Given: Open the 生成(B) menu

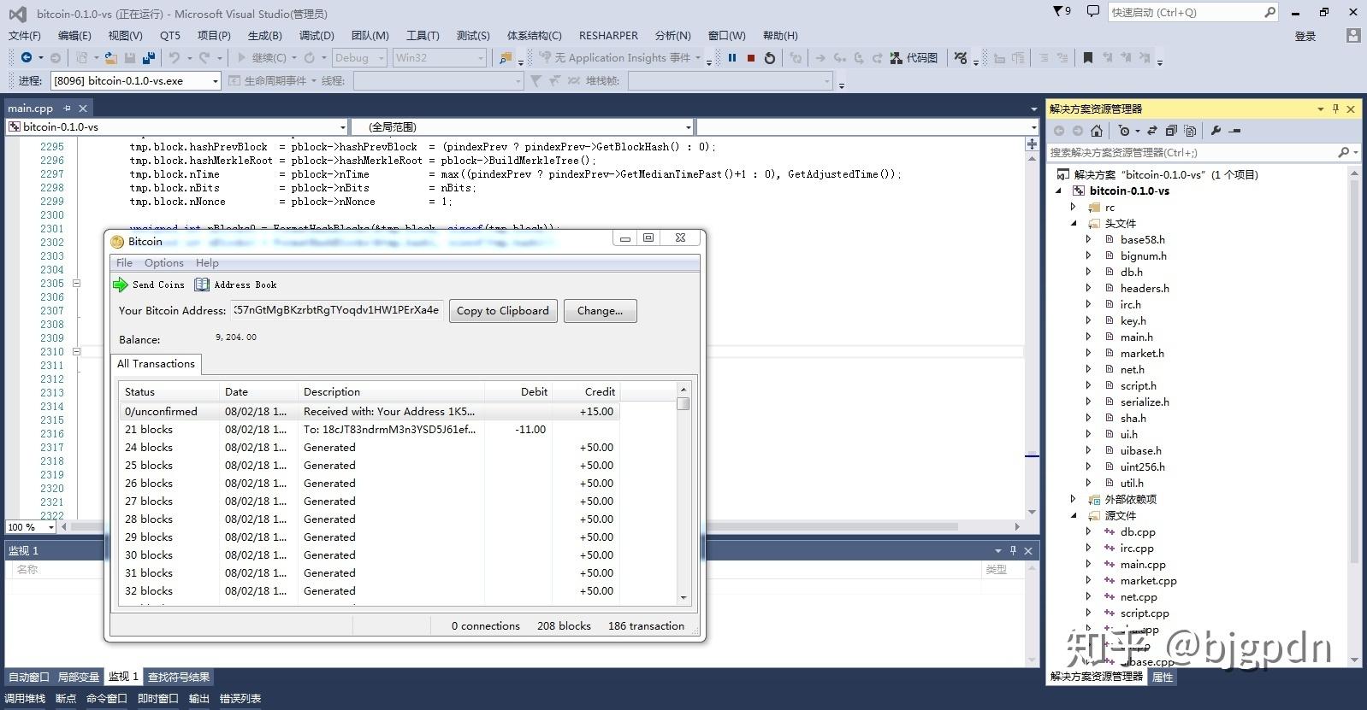Looking at the screenshot, I should tap(264, 35).
